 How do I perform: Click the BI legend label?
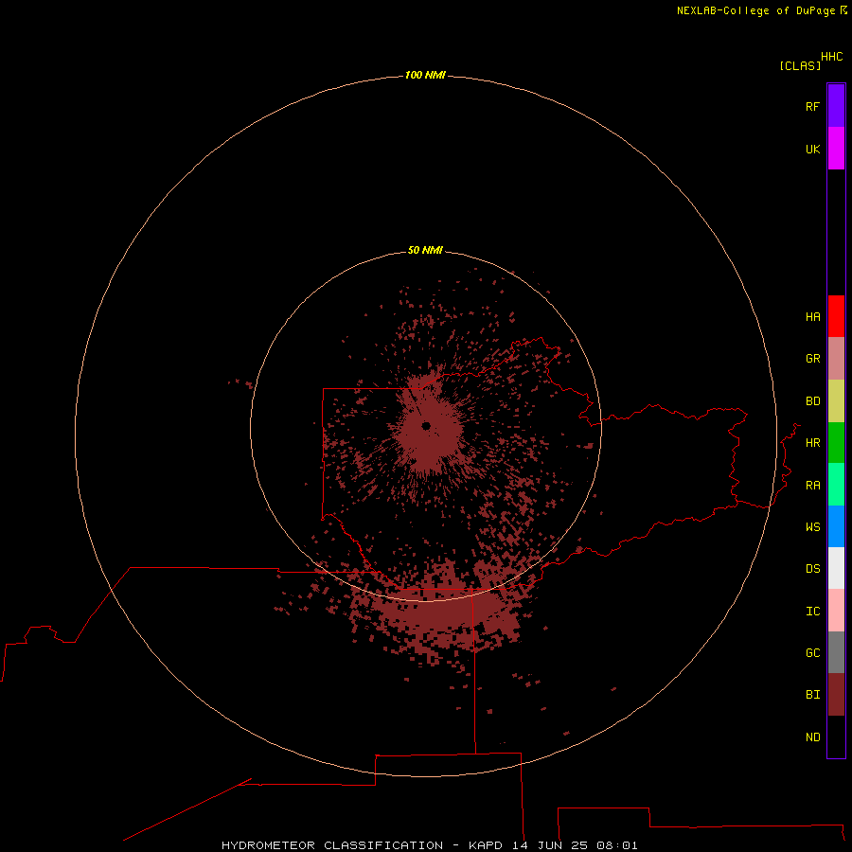coord(813,695)
